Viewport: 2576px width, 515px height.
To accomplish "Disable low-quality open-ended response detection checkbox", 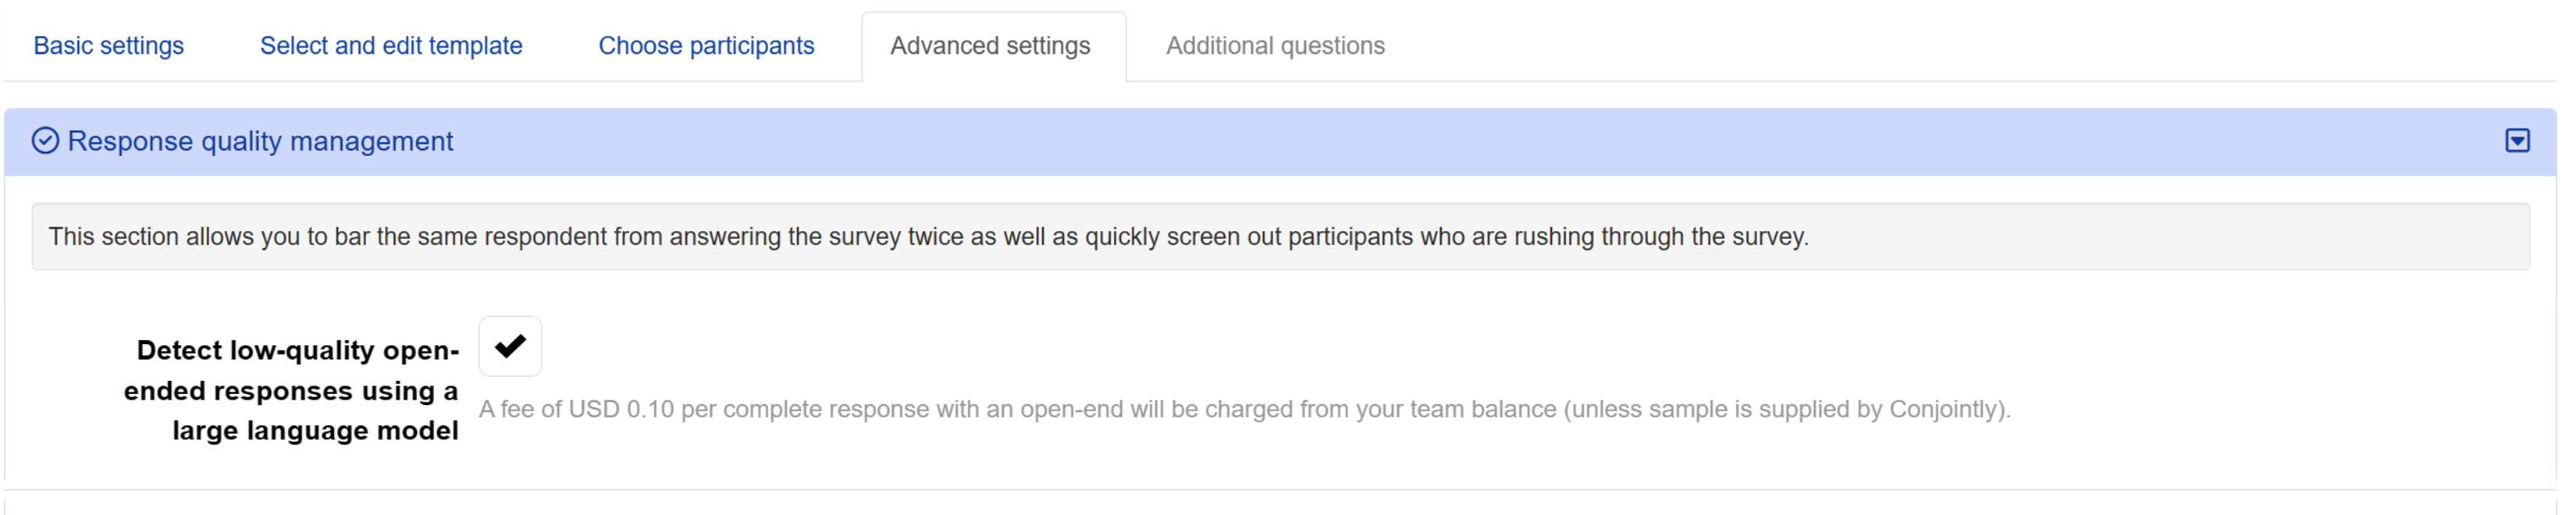I will pos(510,346).
